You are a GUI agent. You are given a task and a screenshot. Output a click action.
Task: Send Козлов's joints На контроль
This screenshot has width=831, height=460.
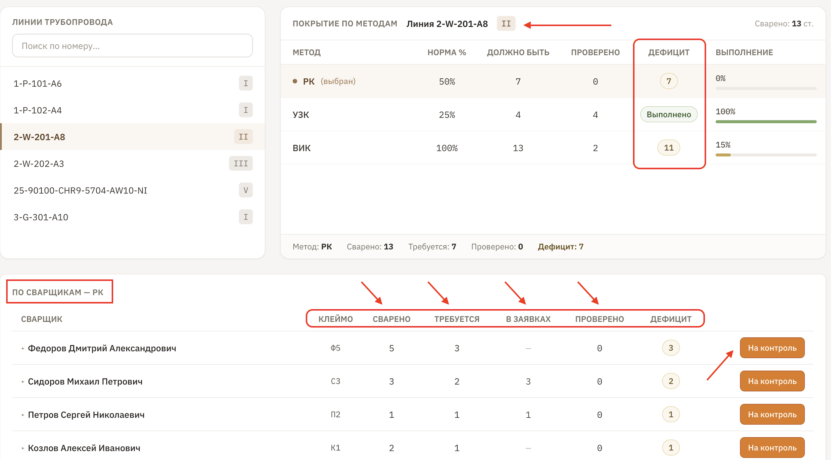[772, 448]
